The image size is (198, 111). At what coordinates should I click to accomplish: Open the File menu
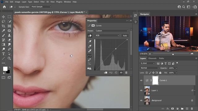coord(7,2)
